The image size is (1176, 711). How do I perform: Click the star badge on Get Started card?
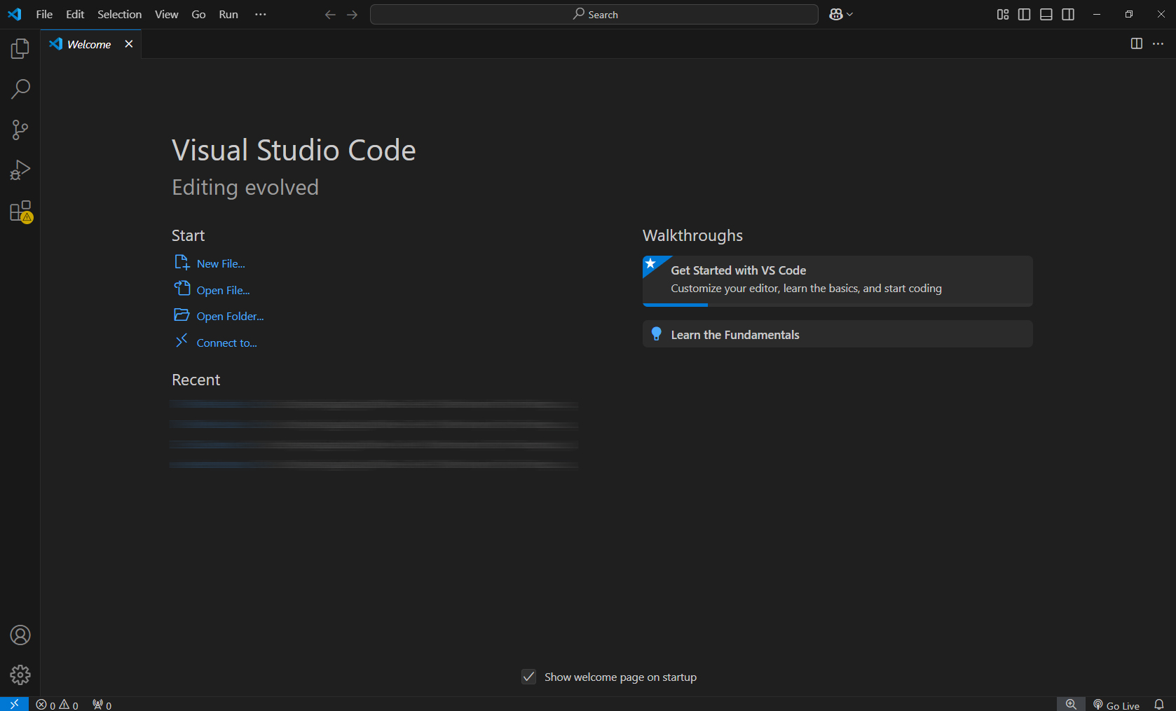(x=651, y=263)
